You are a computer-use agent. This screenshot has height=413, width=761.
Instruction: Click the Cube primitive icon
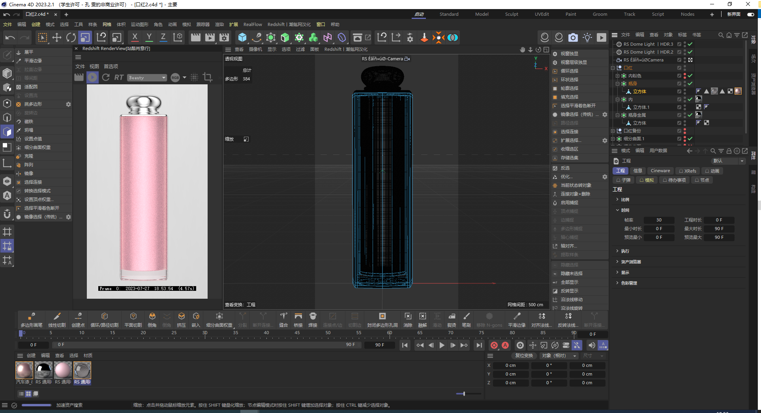pyautogui.click(x=242, y=37)
